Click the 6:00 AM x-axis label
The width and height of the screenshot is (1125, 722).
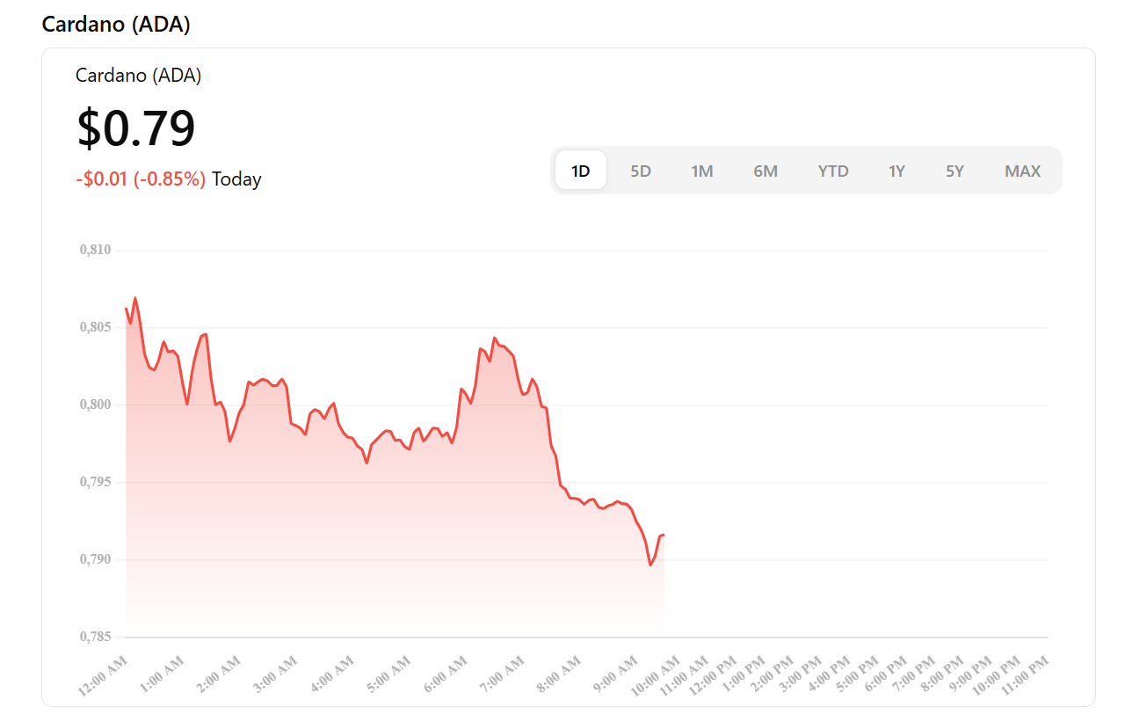[444, 675]
